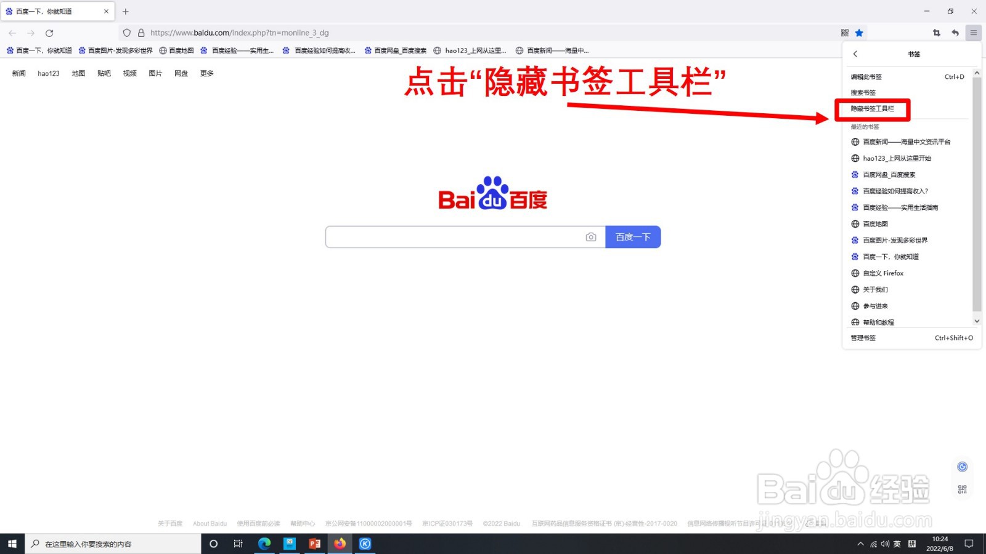
Task: Open recent bookmark 自定义 Firefox
Action: point(883,273)
